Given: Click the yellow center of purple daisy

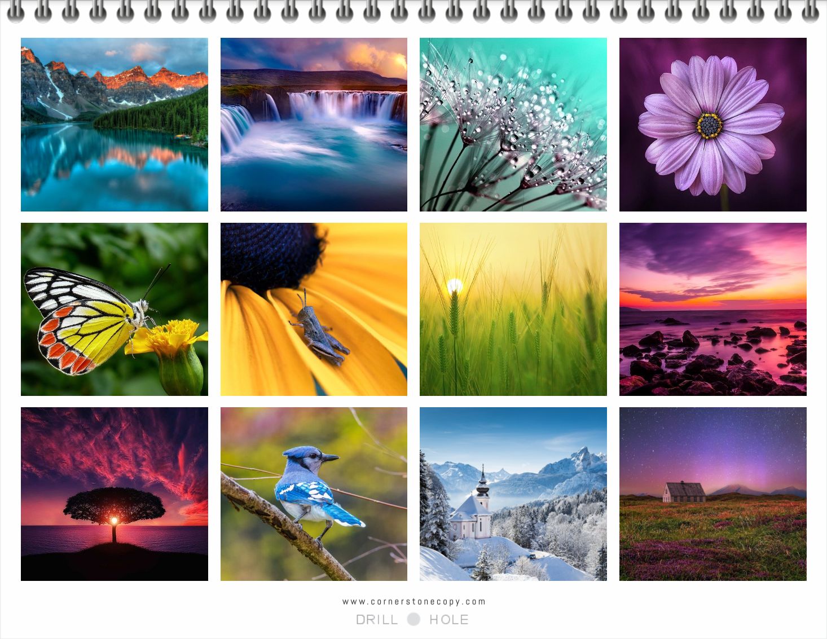Looking at the screenshot, I should (709, 125).
